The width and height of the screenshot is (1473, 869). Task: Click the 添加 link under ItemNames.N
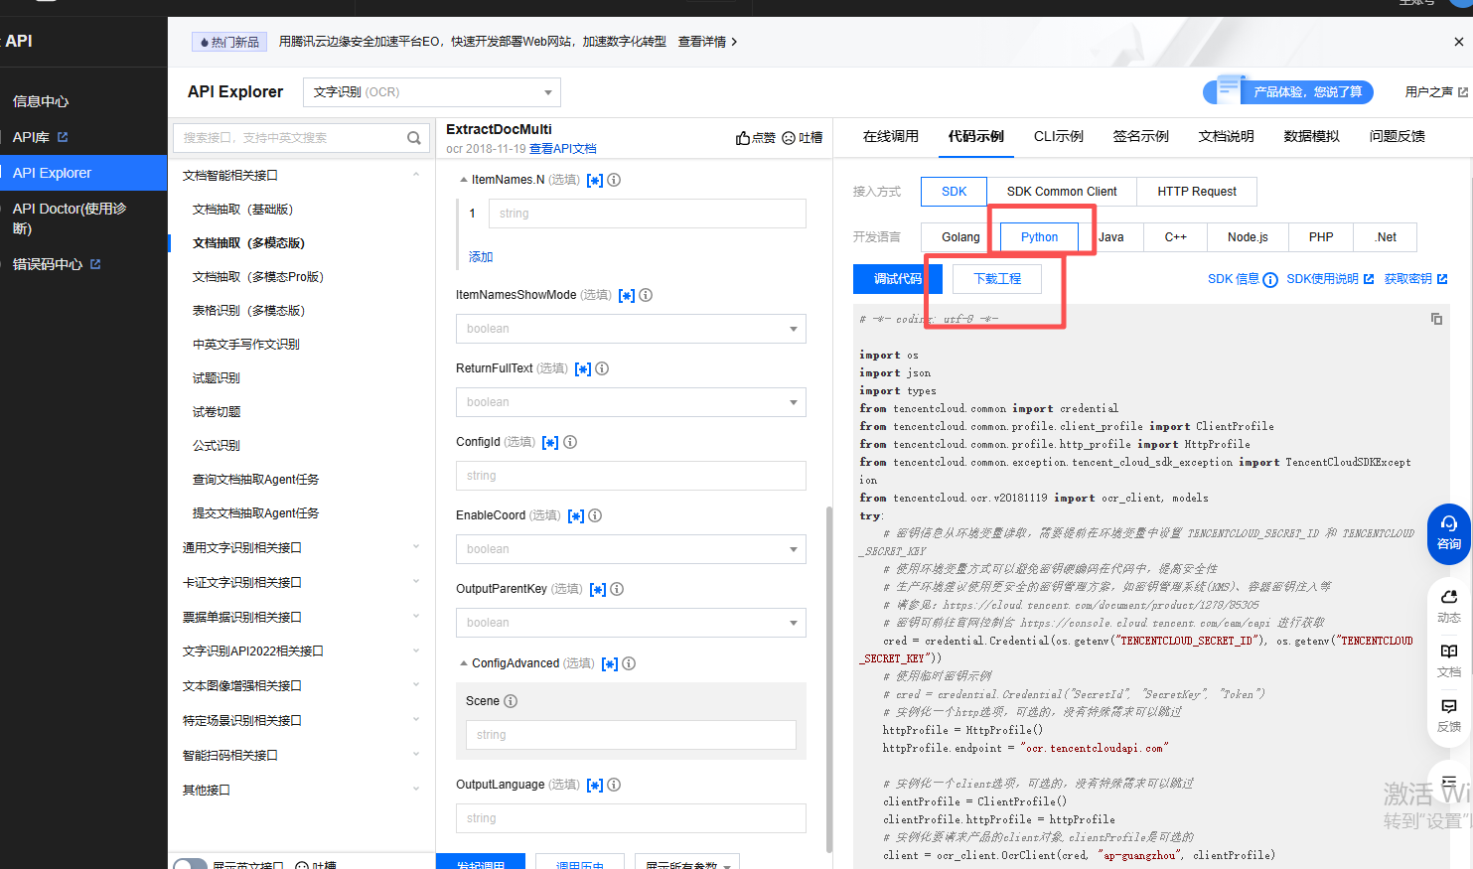click(481, 256)
